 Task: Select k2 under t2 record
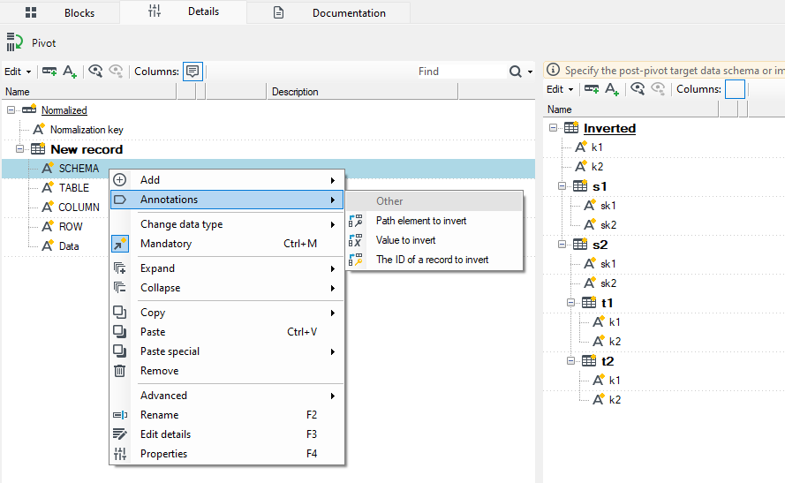point(615,400)
